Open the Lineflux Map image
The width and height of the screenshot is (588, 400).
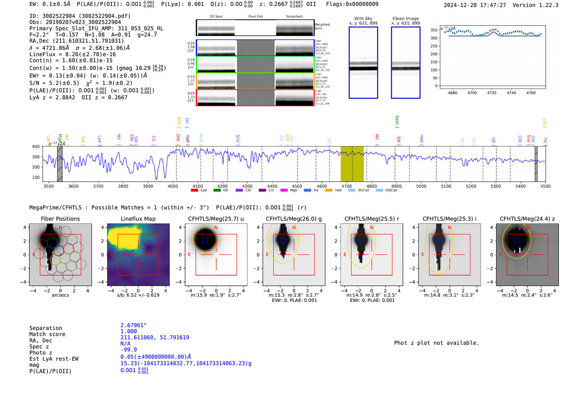[138, 254]
